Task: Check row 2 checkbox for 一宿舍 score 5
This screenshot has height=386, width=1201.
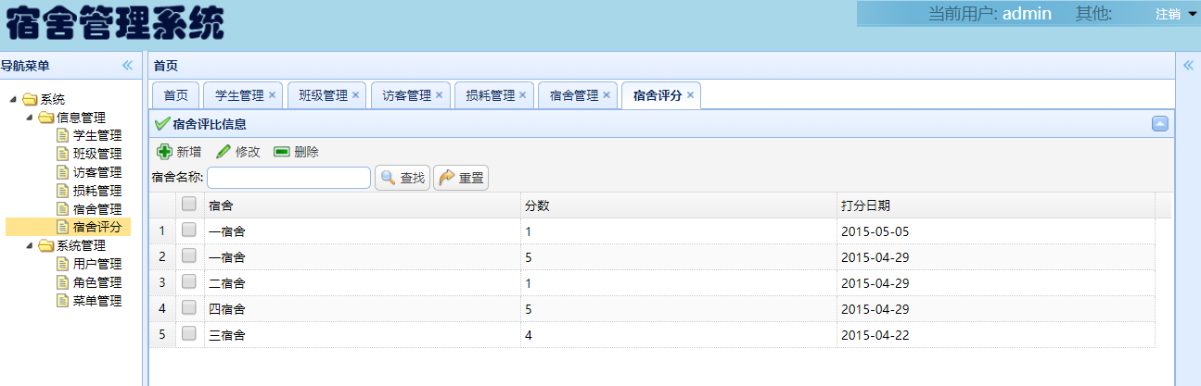Action: click(x=189, y=256)
